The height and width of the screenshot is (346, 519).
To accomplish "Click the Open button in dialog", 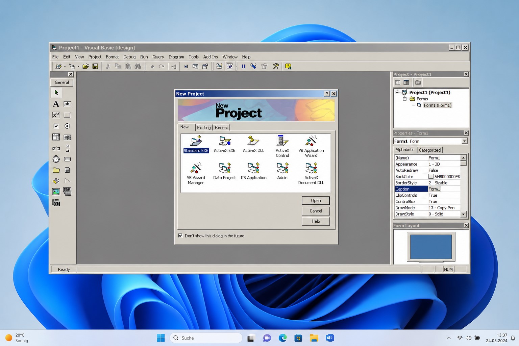I will [x=316, y=200].
